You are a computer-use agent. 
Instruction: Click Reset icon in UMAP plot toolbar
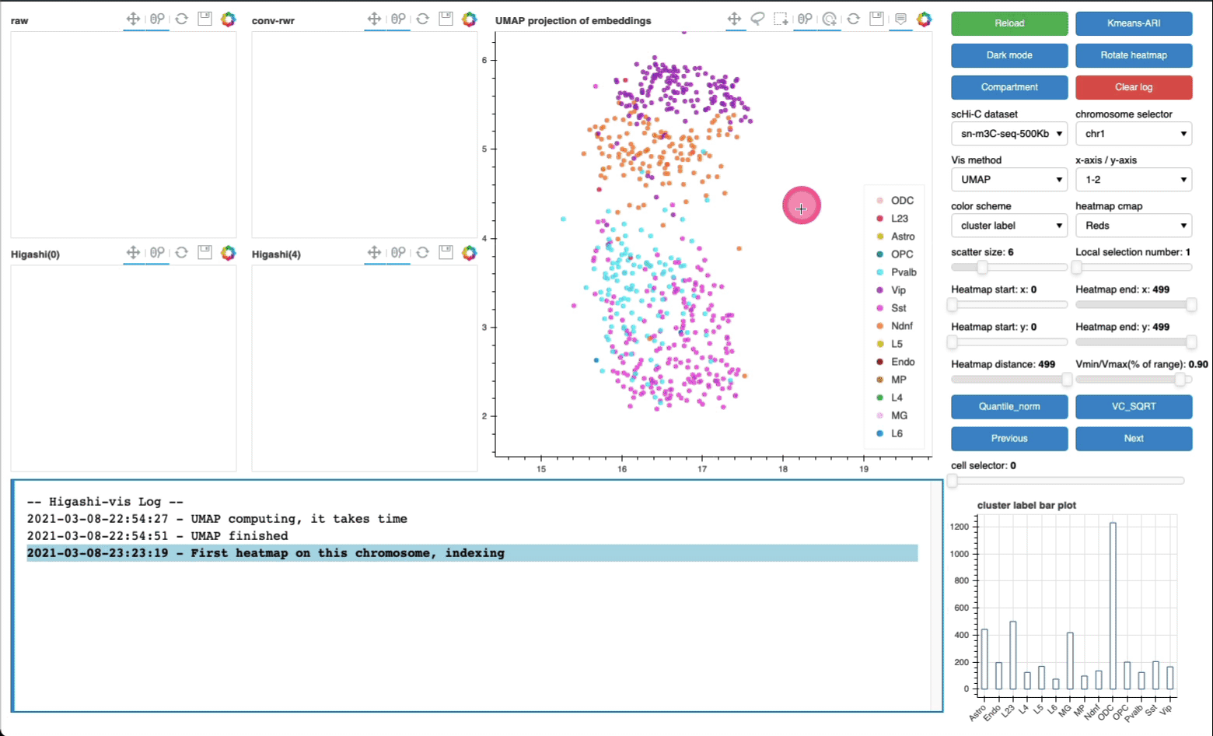coord(853,19)
